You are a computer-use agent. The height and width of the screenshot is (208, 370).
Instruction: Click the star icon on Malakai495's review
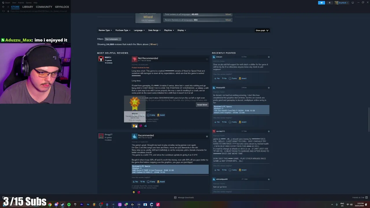pos(269,88)
